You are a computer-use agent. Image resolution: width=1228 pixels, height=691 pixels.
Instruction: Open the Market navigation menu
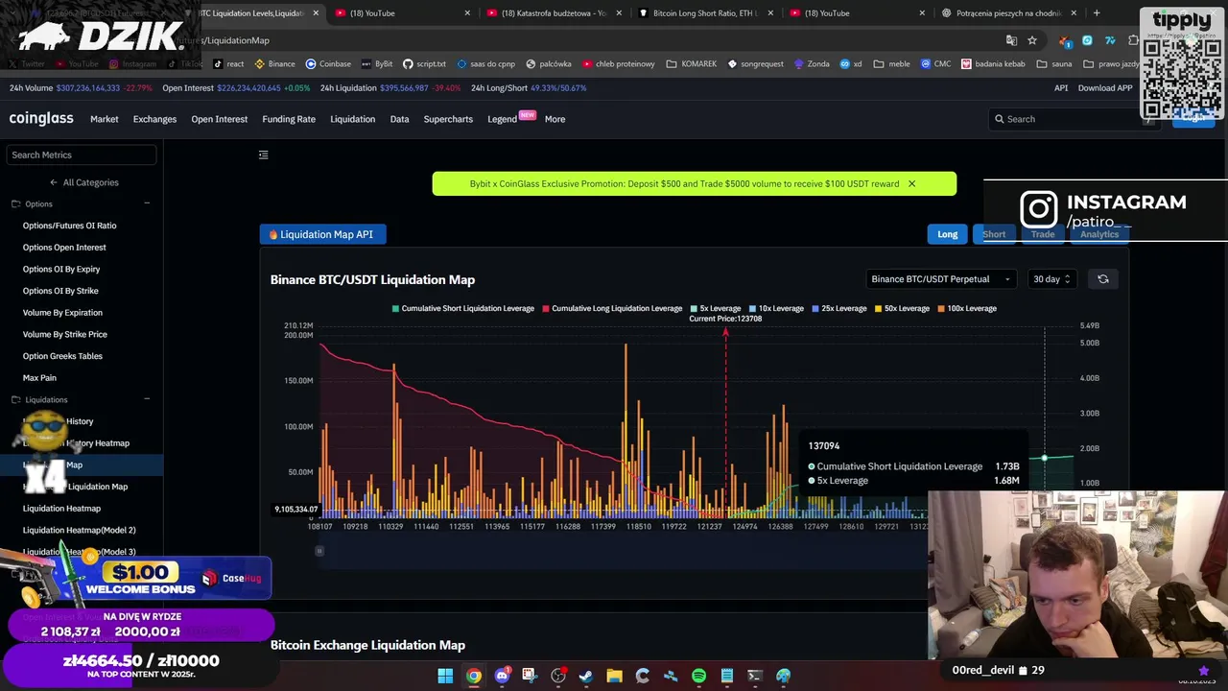coord(105,119)
